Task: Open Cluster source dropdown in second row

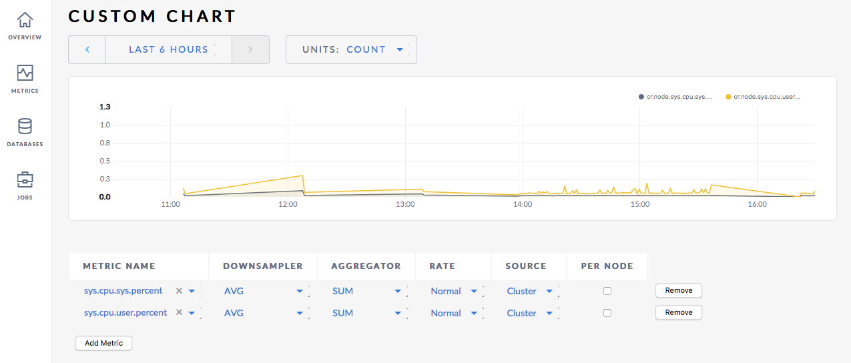Action: pyautogui.click(x=530, y=313)
